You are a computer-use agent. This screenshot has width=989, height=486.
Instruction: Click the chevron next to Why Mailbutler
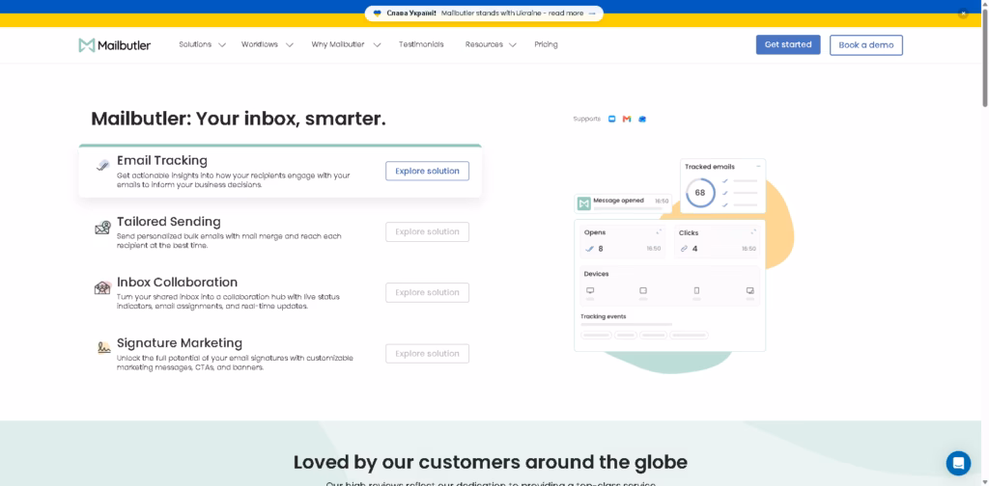378,45
